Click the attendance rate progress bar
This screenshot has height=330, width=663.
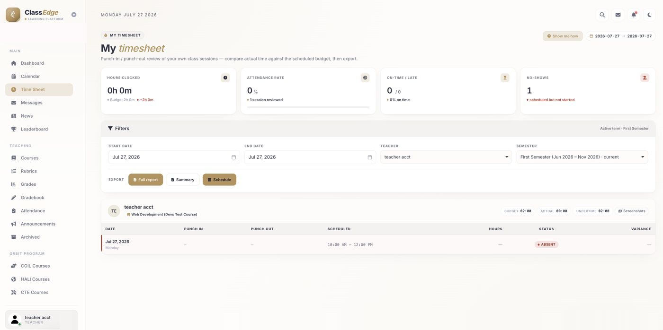(x=308, y=107)
